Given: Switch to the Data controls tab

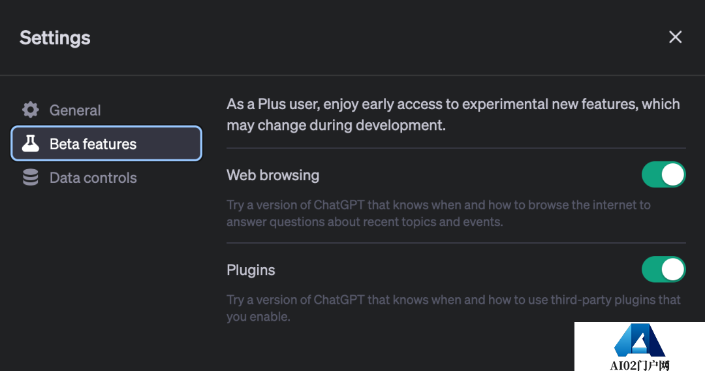Looking at the screenshot, I should tap(93, 178).
